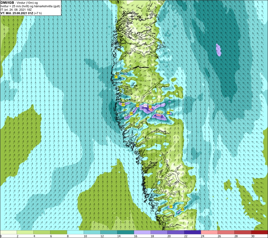Pick the 18–20 m/s purple legend swatch

coord(159,232)
